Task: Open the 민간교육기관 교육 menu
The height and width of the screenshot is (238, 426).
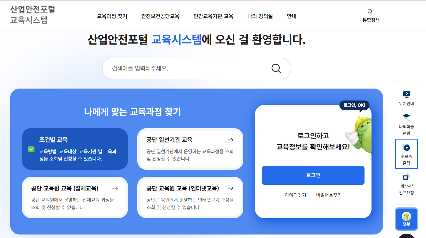Action: point(213,16)
